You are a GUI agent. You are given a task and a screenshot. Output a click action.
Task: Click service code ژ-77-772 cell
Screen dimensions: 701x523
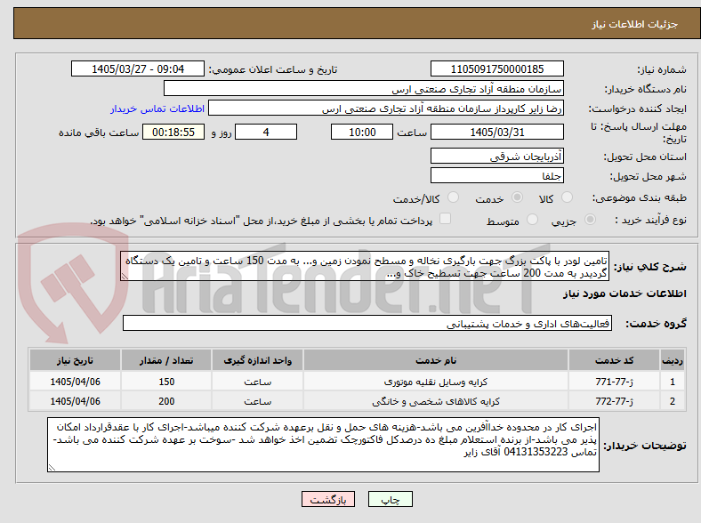tap(615, 401)
